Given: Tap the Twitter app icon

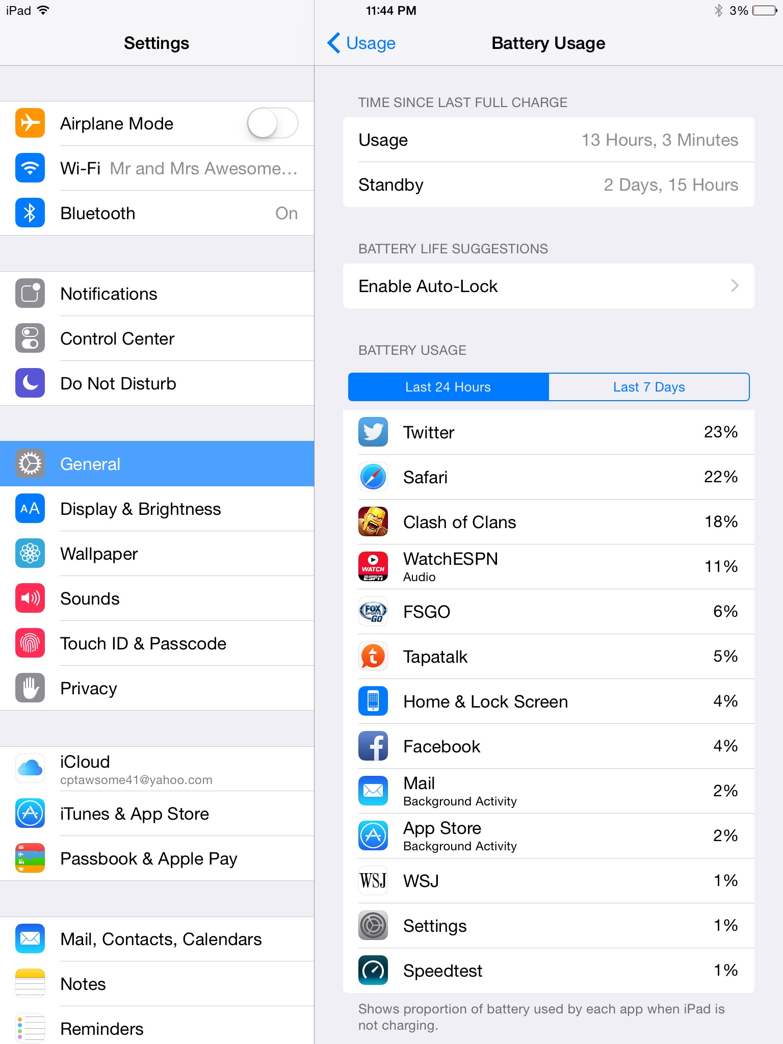Looking at the screenshot, I should point(373,432).
